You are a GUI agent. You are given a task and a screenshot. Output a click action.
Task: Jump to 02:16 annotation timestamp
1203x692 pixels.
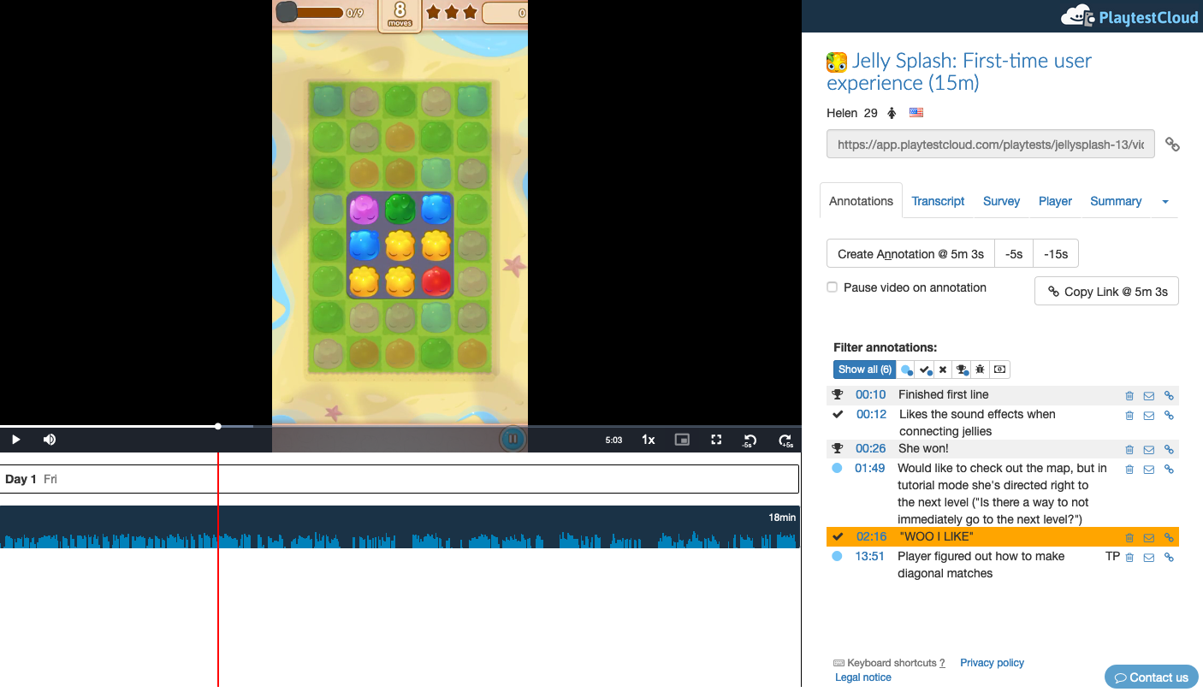[872, 536]
